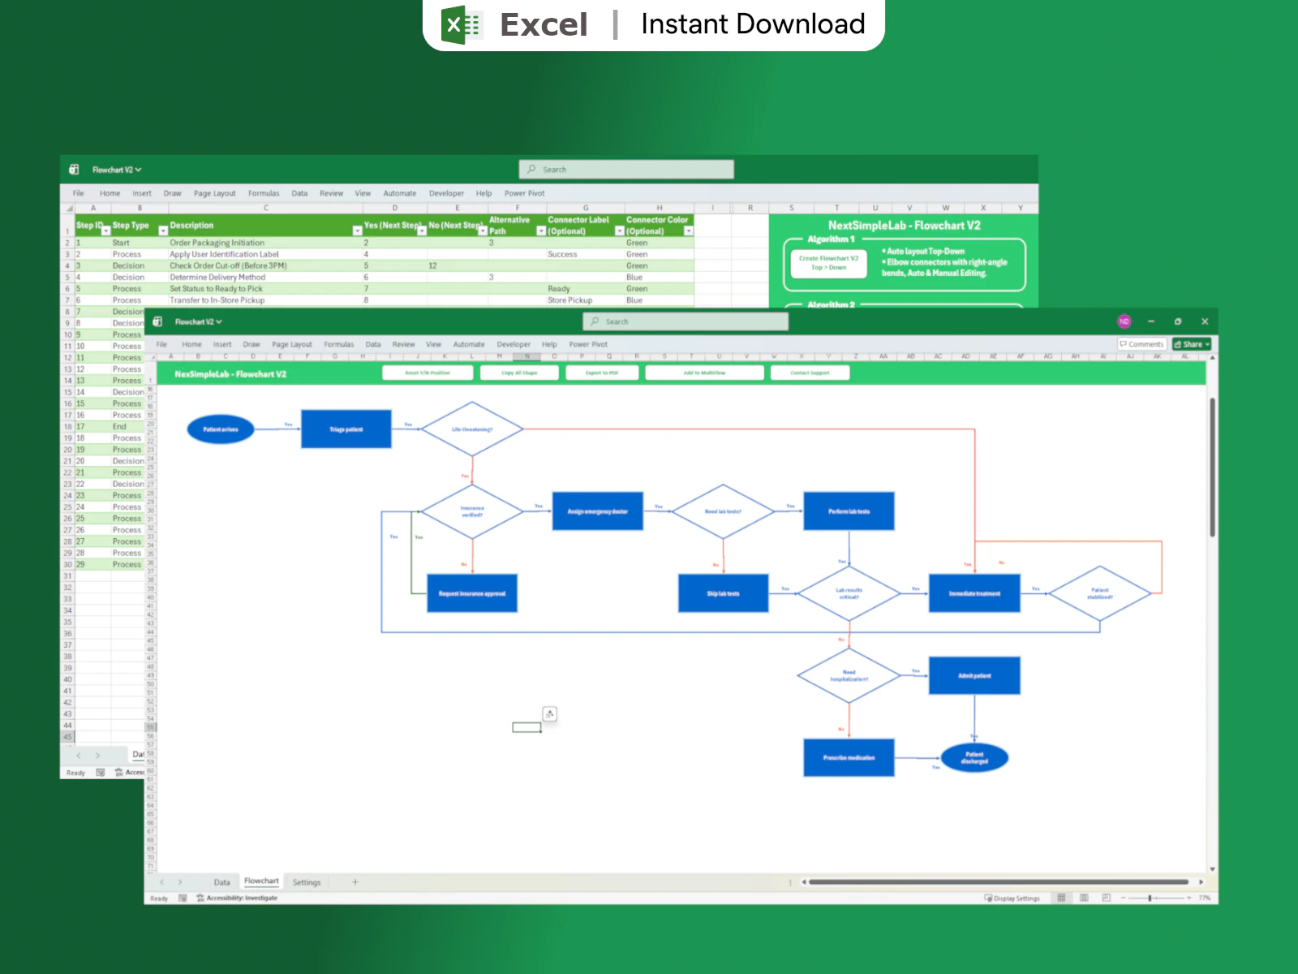
Task: Open the Developer ribbon tab in the front window
Action: tap(513, 344)
